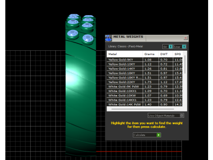The height and width of the screenshot is (160, 213).
Task: Select the Yellow Gold:9KY row
Action: [145, 60]
